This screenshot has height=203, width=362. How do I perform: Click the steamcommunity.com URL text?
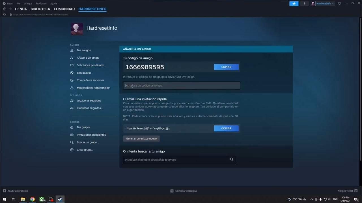pyautogui.click(x=41, y=14)
